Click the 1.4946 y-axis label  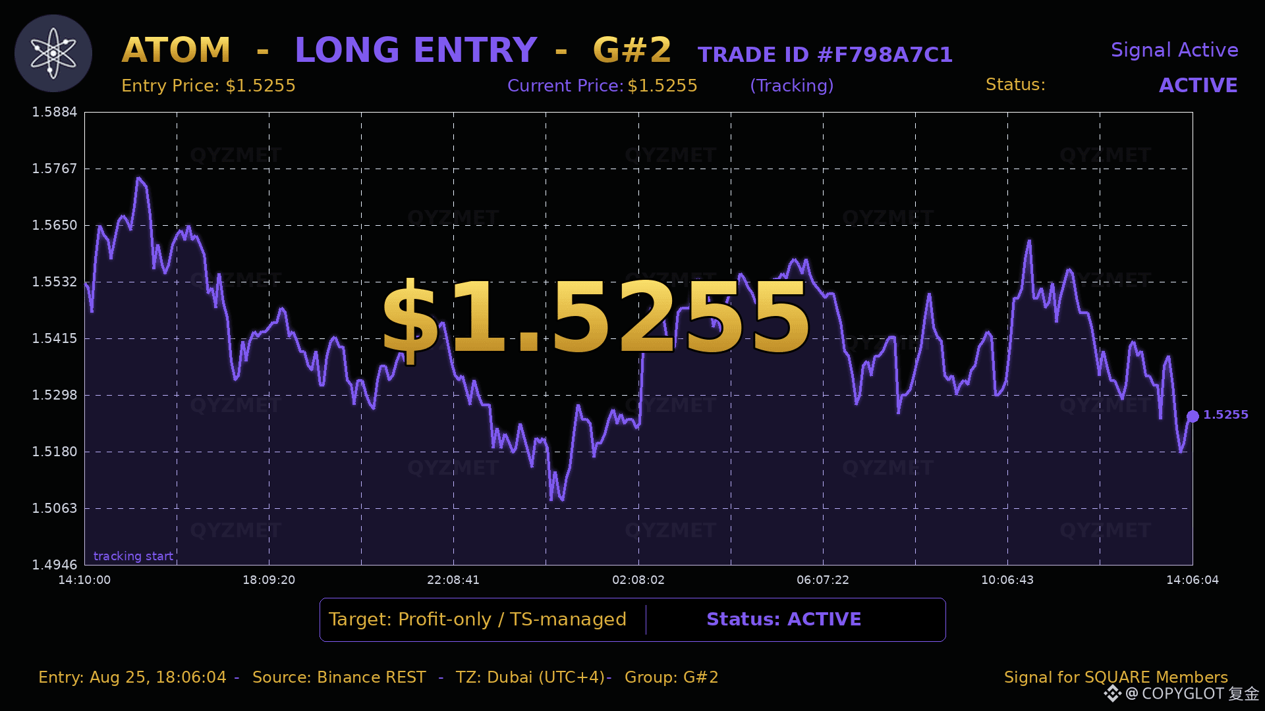coord(55,565)
